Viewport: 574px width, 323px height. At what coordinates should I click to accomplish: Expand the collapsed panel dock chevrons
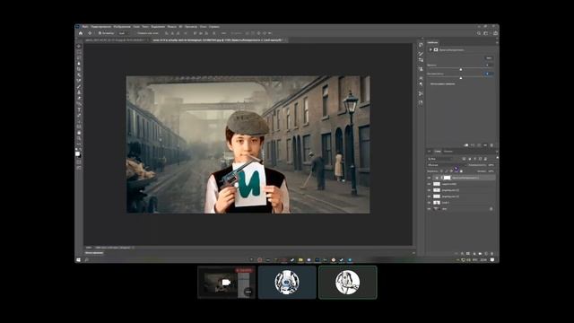(422, 38)
